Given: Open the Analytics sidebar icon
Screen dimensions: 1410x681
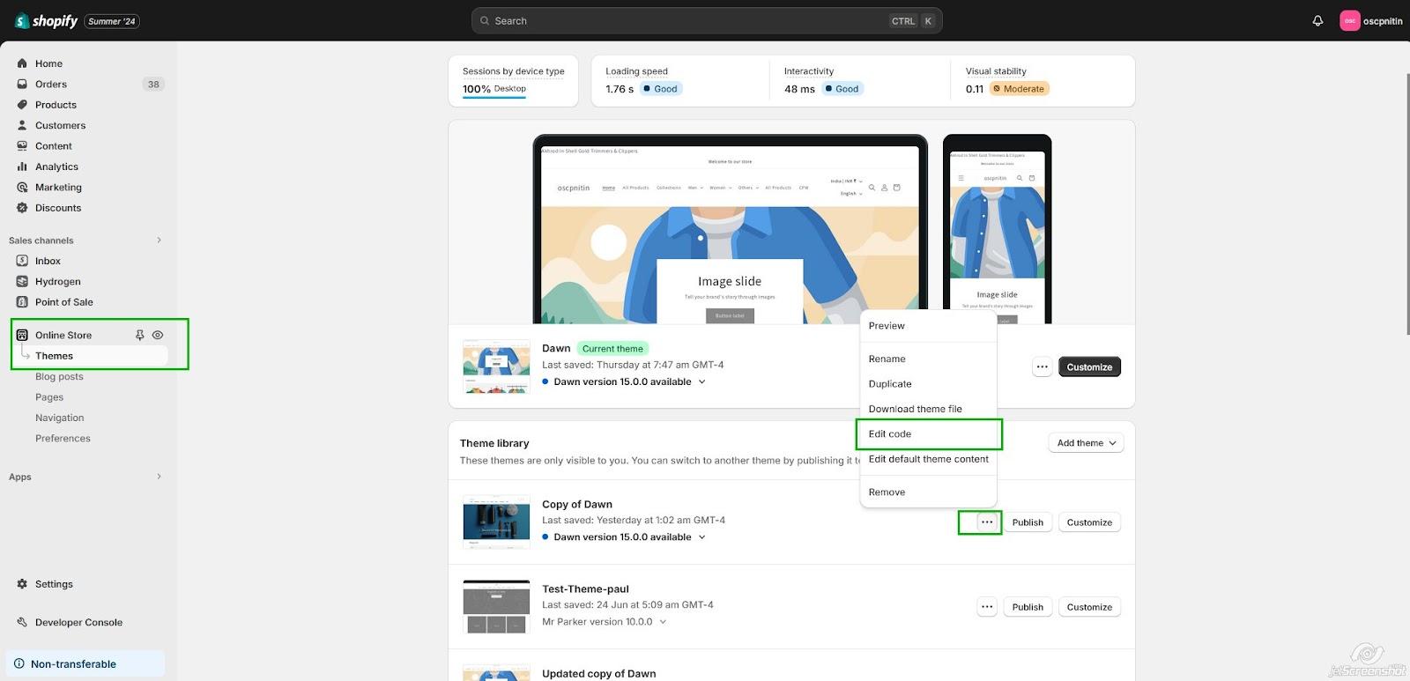Looking at the screenshot, I should 22,167.
